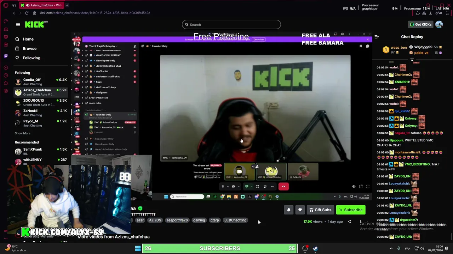Viewport: 453px width, 254px height.
Task: Select the gtarp tag
Action: coord(214,220)
